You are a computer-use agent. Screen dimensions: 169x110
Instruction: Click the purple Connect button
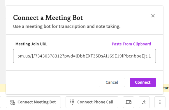pyautogui.click(x=142, y=82)
